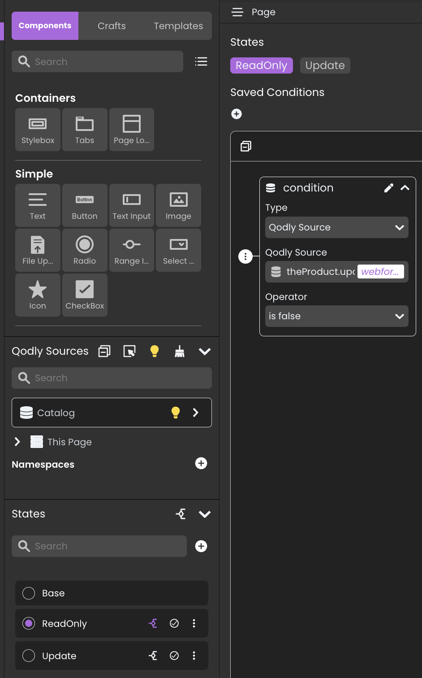This screenshot has width=422, height=678.
Task: Pick the Range Input slider component
Action: [131, 250]
